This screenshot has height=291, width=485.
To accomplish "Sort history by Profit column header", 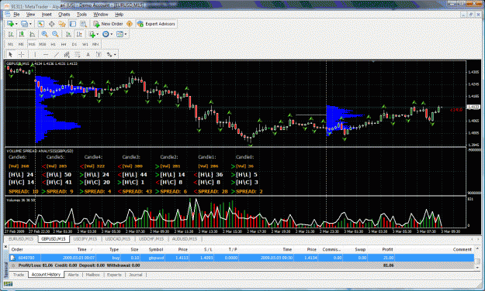I will click(x=387, y=249).
